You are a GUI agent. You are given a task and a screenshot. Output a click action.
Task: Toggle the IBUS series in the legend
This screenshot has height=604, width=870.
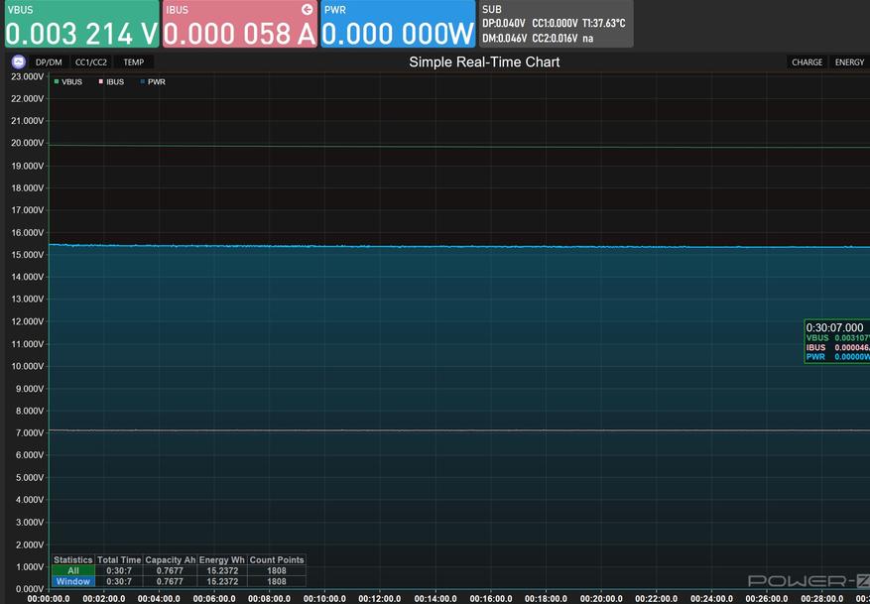(111, 82)
